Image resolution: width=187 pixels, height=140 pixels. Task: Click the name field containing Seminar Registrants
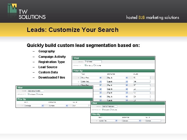(110, 106)
